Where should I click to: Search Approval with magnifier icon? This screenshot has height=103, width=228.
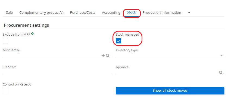tap(221, 73)
